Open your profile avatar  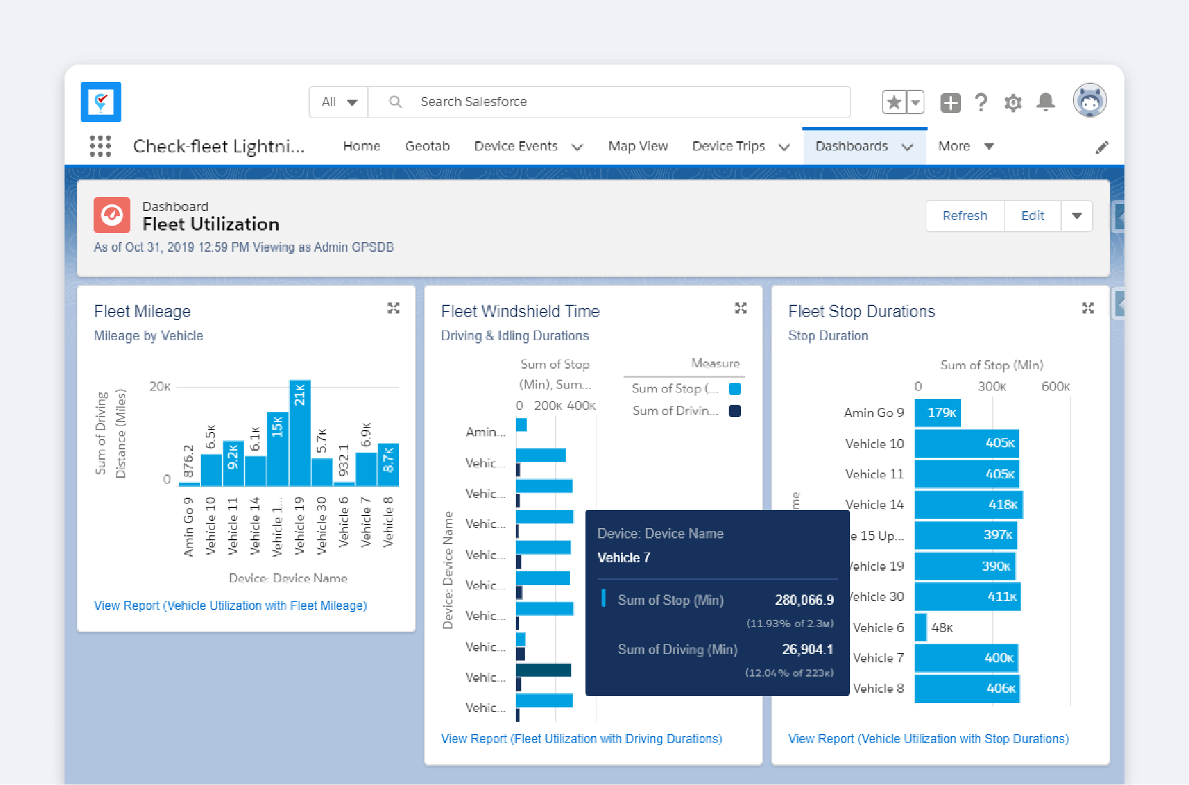pyautogui.click(x=1090, y=101)
